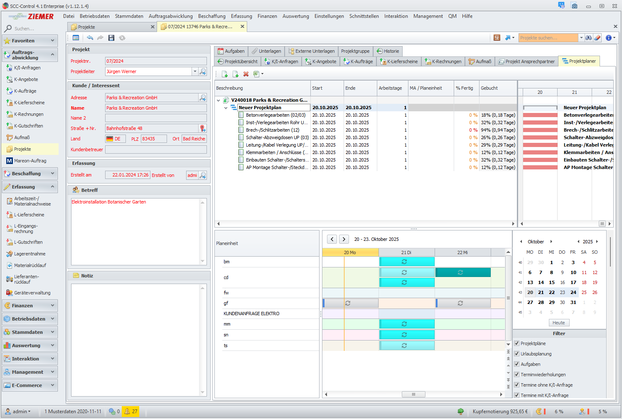Click the abacus calculator icon in toolbar

pyautogui.click(x=497, y=38)
